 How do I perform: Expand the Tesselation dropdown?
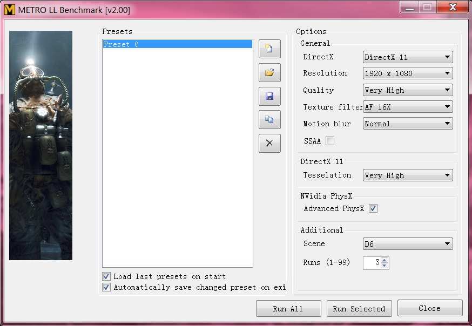click(x=408, y=175)
